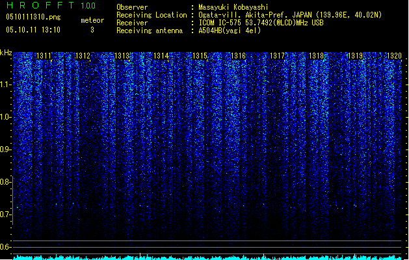Click the Receiving antenna field label
This screenshot has height=260, width=409.
click(150, 31)
